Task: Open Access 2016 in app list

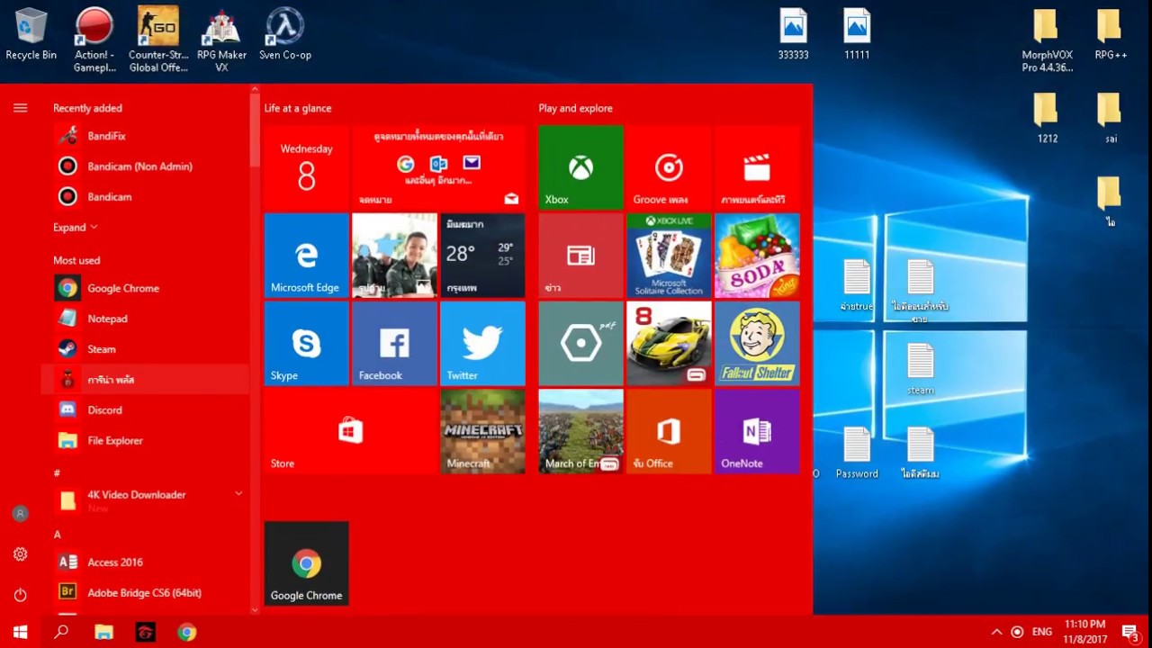Action: point(146,562)
